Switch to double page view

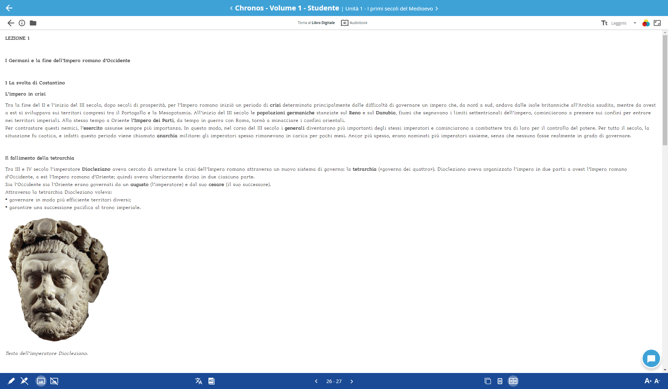[513, 381]
